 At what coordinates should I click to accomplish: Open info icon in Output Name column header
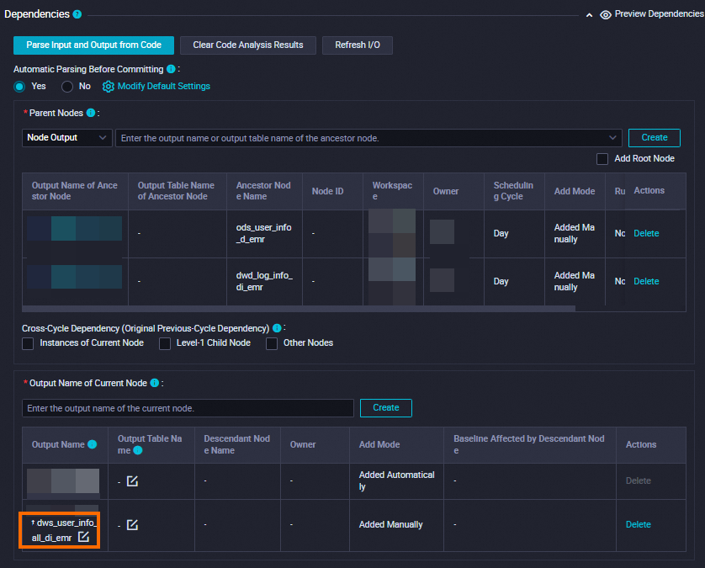click(x=93, y=444)
